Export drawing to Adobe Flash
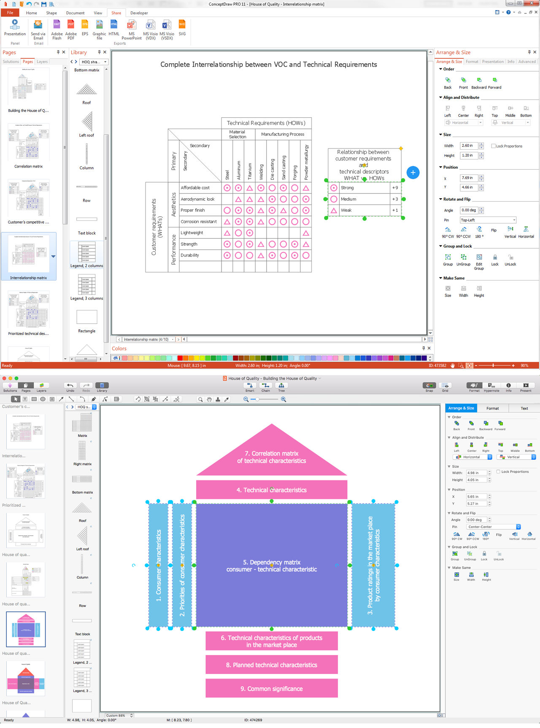 click(57, 30)
